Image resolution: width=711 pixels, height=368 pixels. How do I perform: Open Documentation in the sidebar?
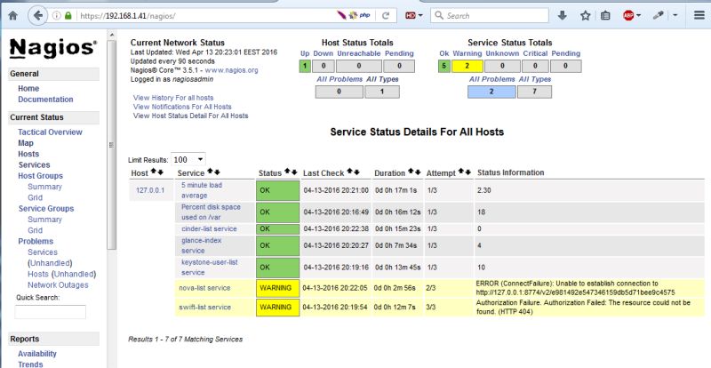(45, 100)
